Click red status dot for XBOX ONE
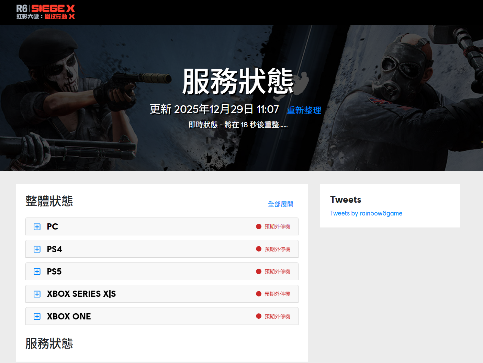The height and width of the screenshot is (363, 483). pyautogui.click(x=259, y=316)
